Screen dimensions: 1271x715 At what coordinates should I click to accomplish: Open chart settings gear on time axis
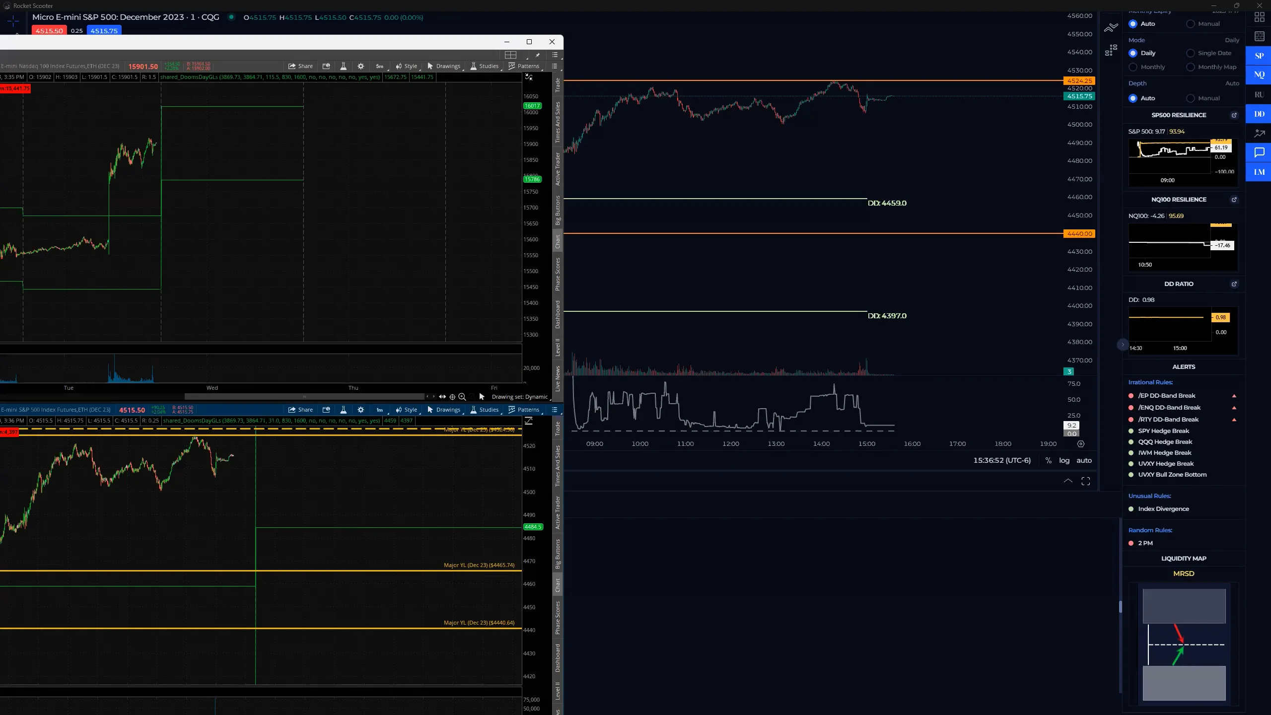[x=1081, y=444]
